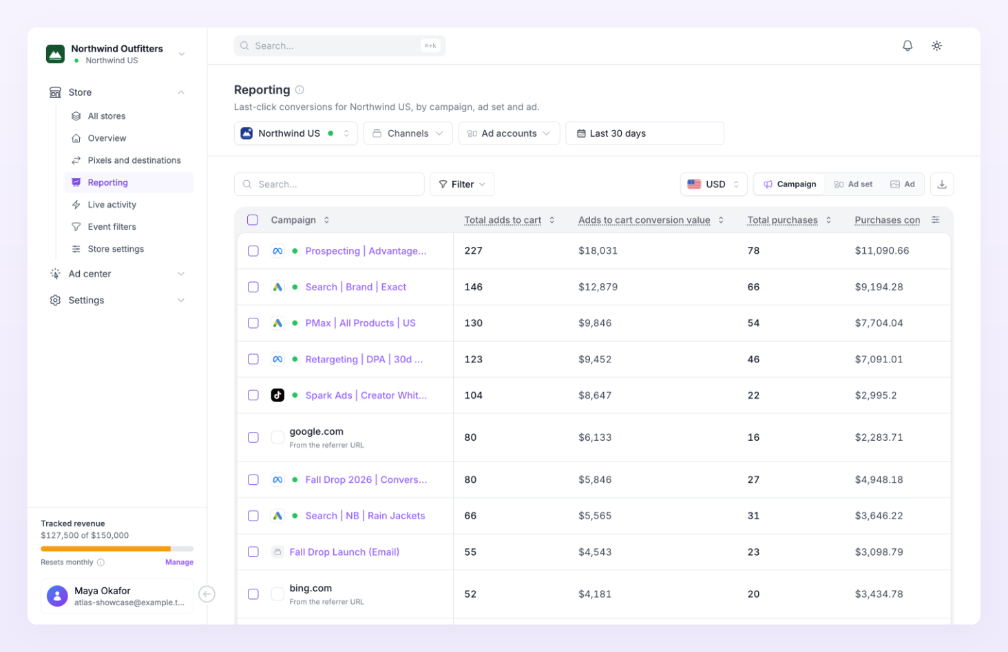Sort the Campaign column arrows
The width and height of the screenshot is (1008, 652).
[326, 220]
